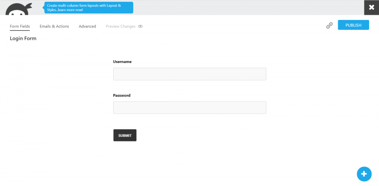Select the Password input field
The width and height of the screenshot is (379, 186).
[190, 107]
